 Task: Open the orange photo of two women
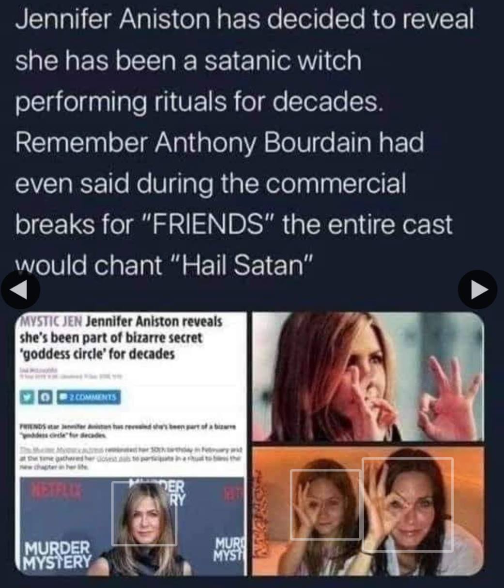click(368, 510)
